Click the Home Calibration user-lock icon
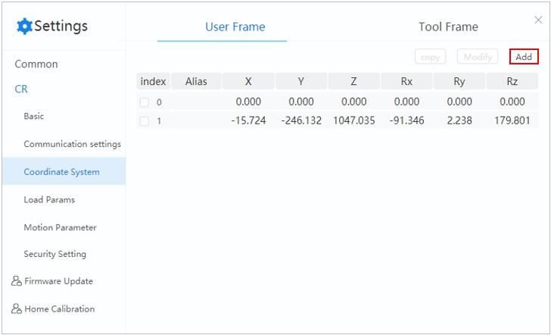Image resolution: width=551 pixels, height=335 pixels. click(17, 308)
